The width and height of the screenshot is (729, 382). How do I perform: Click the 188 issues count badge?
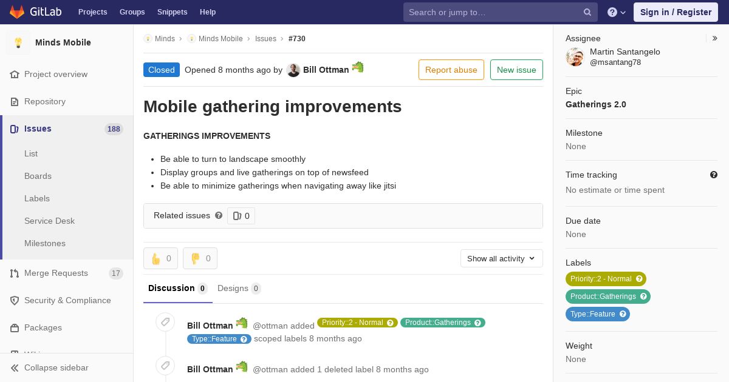[x=114, y=129]
